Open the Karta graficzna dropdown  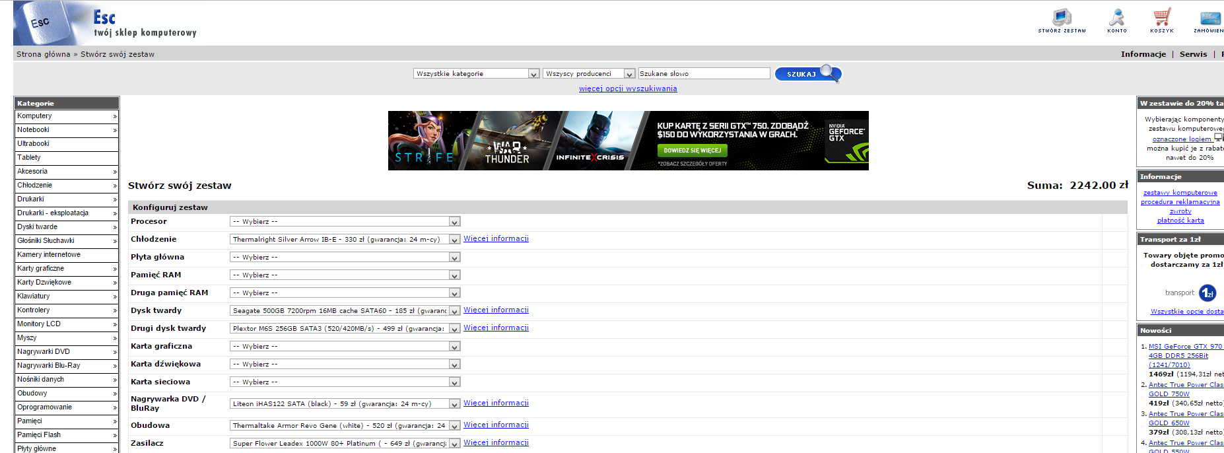tap(345, 347)
